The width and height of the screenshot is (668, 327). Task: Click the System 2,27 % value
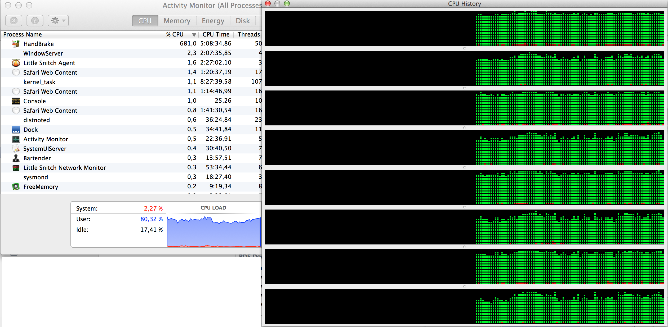click(x=153, y=208)
